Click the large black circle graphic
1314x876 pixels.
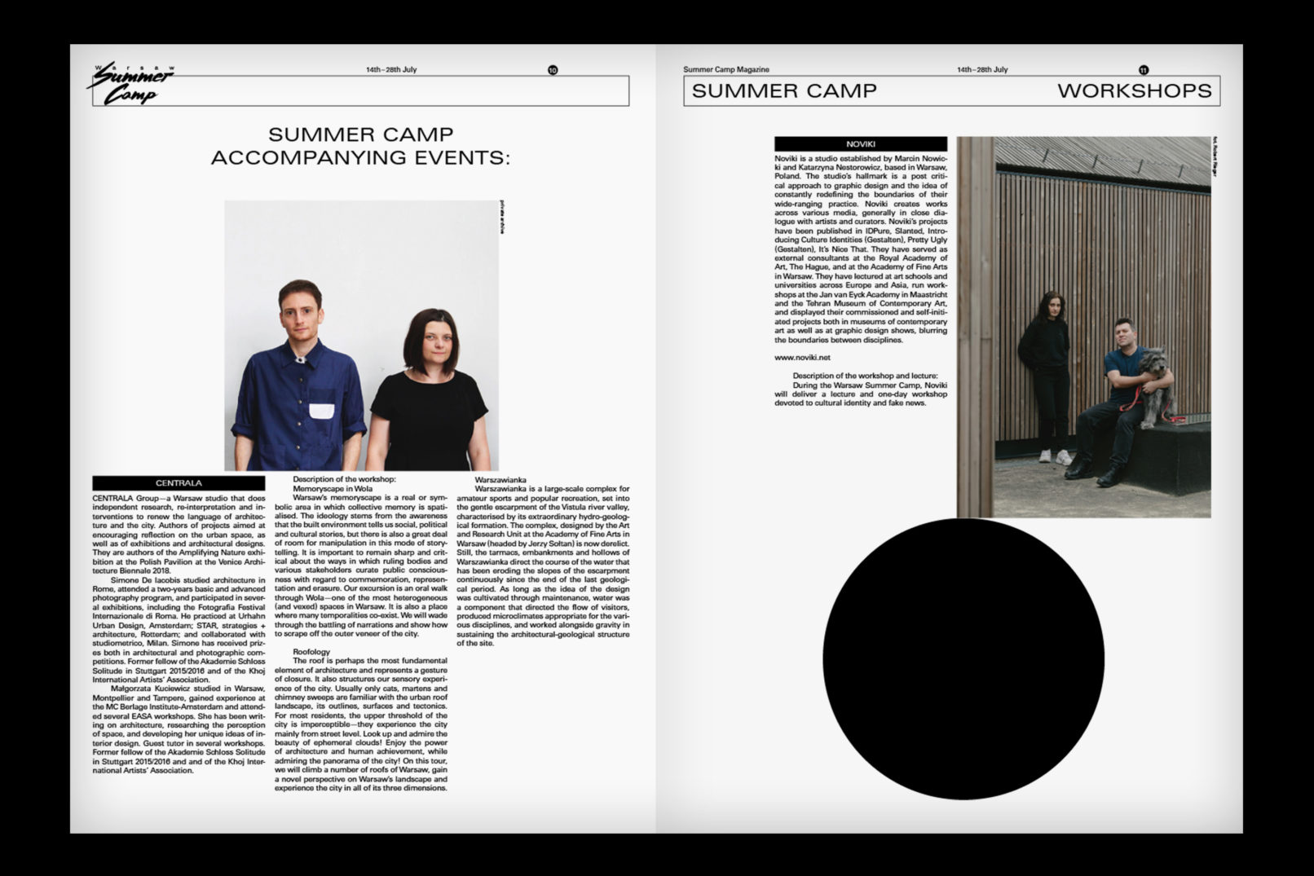click(963, 658)
